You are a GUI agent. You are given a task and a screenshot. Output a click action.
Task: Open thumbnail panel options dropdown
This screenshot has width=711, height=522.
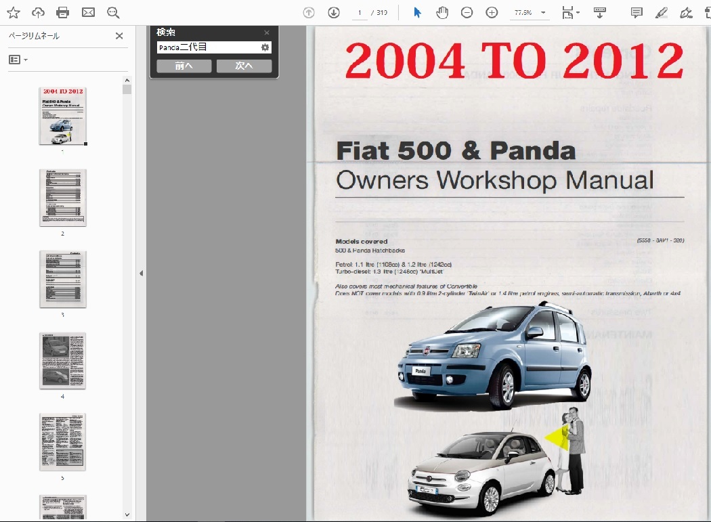coord(18,60)
